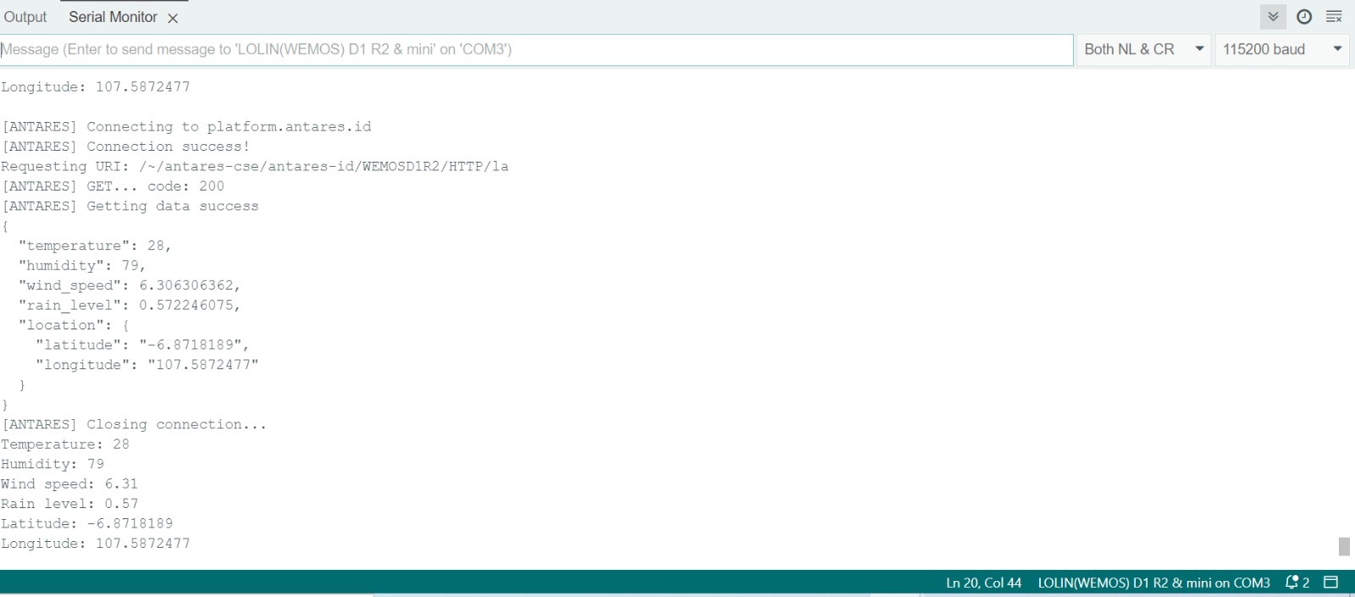
Task: Switch to the Output tab
Action: tap(25, 17)
